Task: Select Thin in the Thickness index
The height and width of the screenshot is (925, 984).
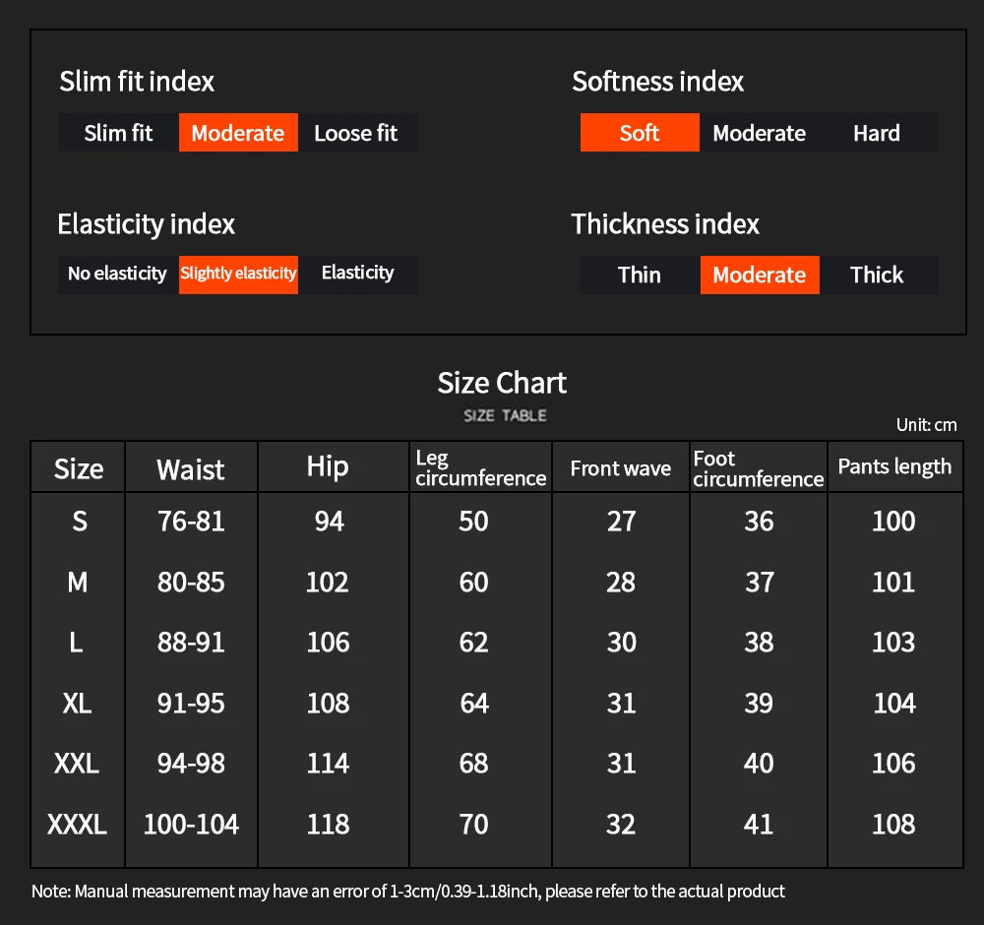Action: click(x=640, y=275)
